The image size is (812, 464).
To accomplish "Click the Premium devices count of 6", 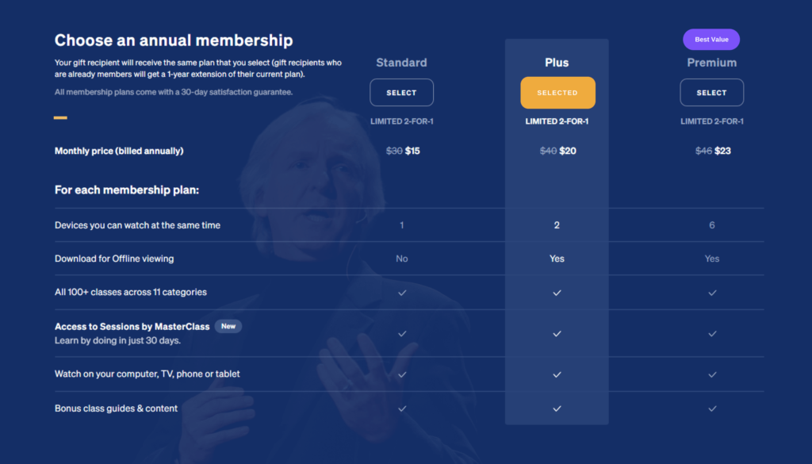I will (711, 224).
